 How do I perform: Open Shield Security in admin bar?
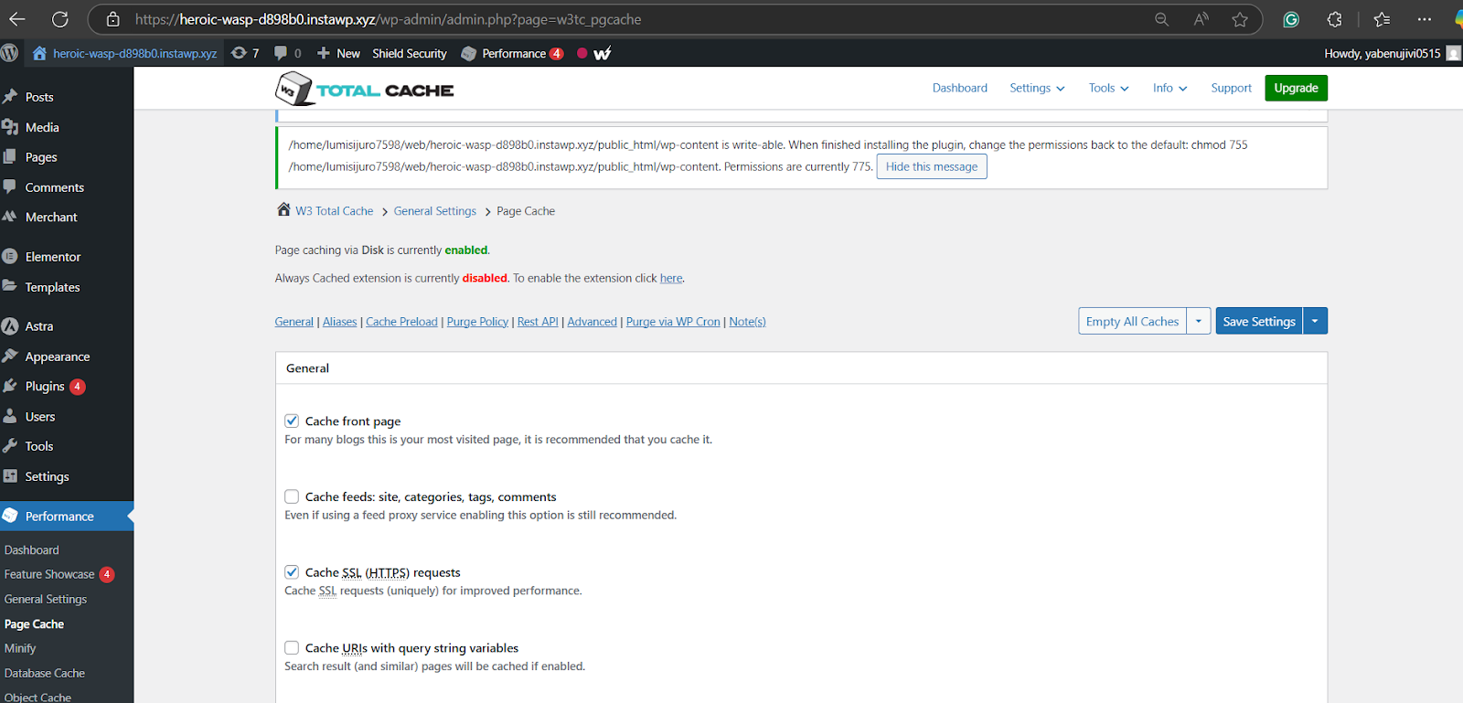coord(410,53)
